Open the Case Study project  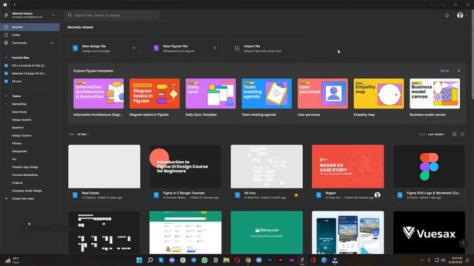(x=19, y=112)
